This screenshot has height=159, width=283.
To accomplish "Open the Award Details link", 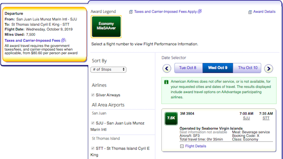I will pyautogui.click(x=264, y=12).
